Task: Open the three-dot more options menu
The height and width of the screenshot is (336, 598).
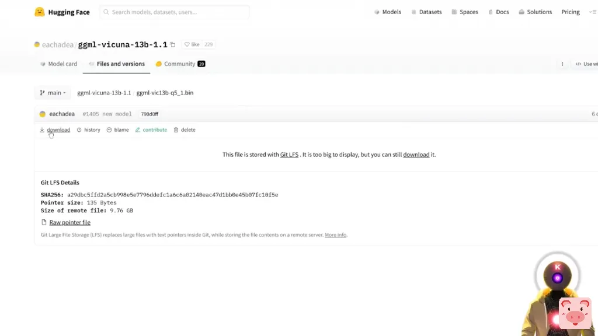Action: [x=562, y=64]
